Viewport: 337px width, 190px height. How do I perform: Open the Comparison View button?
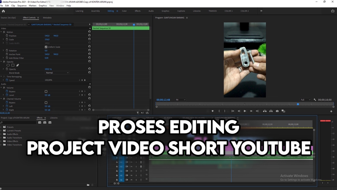(283, 111)
